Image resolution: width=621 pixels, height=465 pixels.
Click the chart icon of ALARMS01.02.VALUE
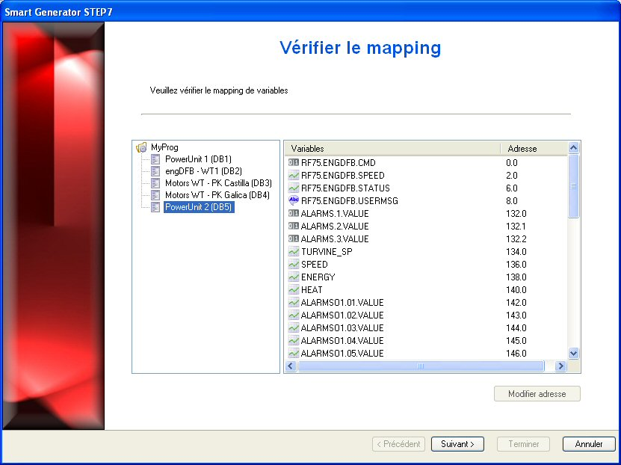coord(294,315)
